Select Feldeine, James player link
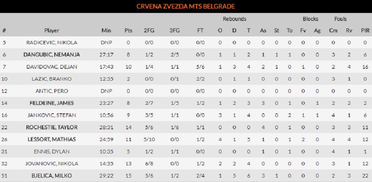Screen dimensions: 372x182 [52, 103]
